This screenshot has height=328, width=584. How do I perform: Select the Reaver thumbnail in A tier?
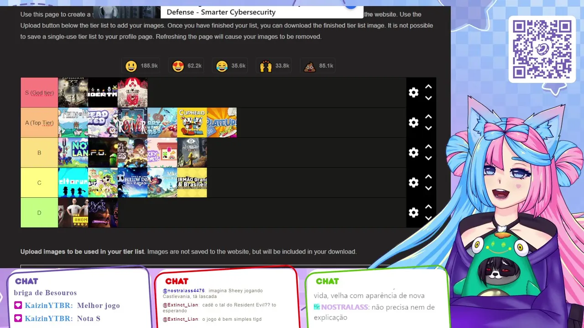click(132, 123)
